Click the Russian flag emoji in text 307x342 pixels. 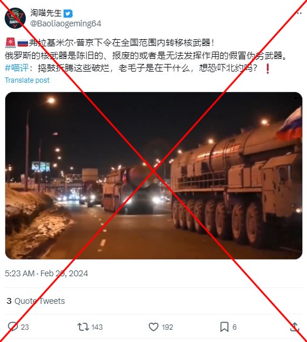[x=23, y=43]
